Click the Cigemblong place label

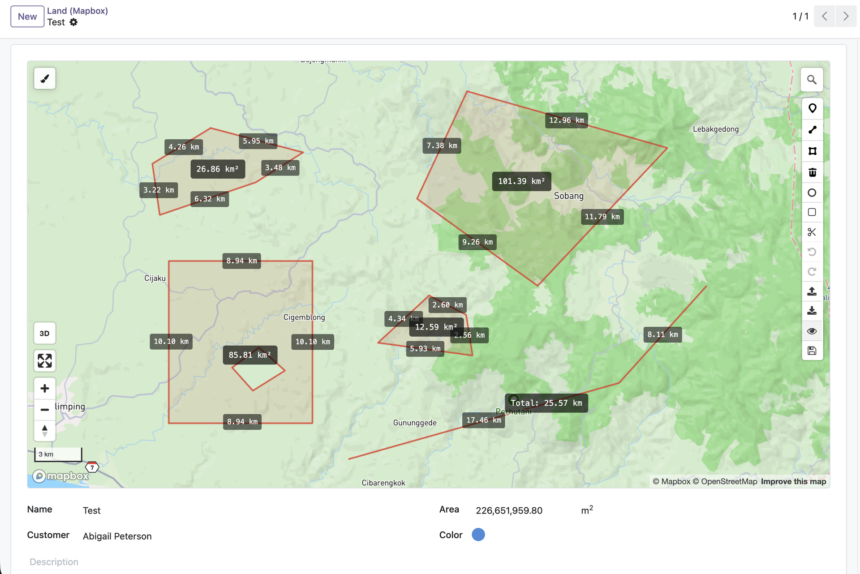pos(304,317)
